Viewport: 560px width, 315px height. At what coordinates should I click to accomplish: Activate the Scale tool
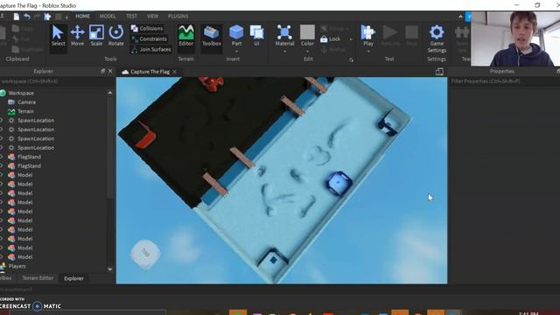(96, 36)
